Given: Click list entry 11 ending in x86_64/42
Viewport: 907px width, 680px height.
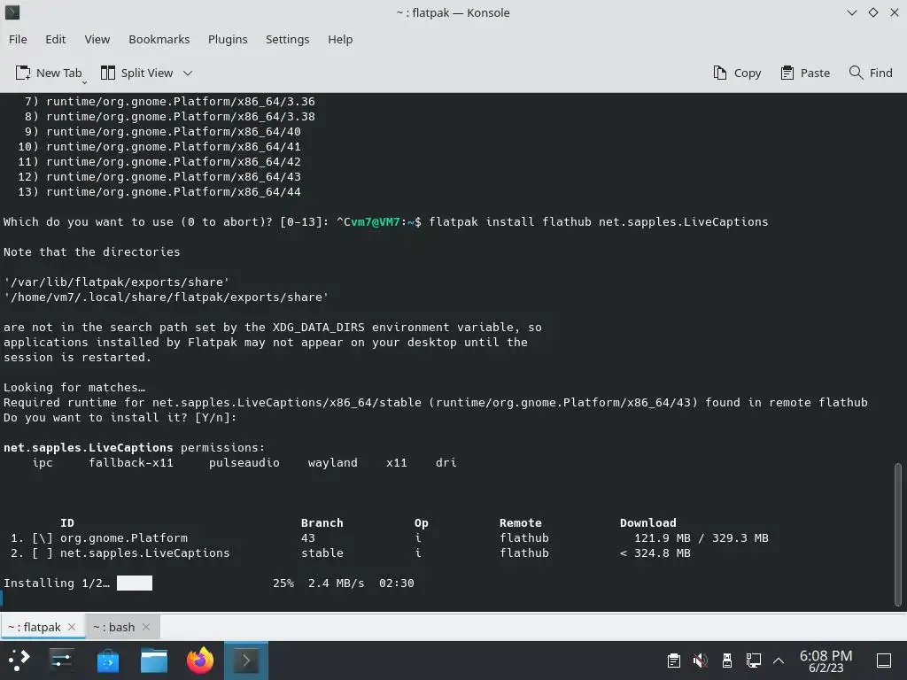Looking at the screenshot, I should pos(159,162).
